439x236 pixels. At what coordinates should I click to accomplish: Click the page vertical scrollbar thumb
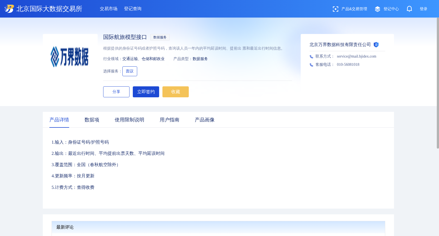click(438, 83)
